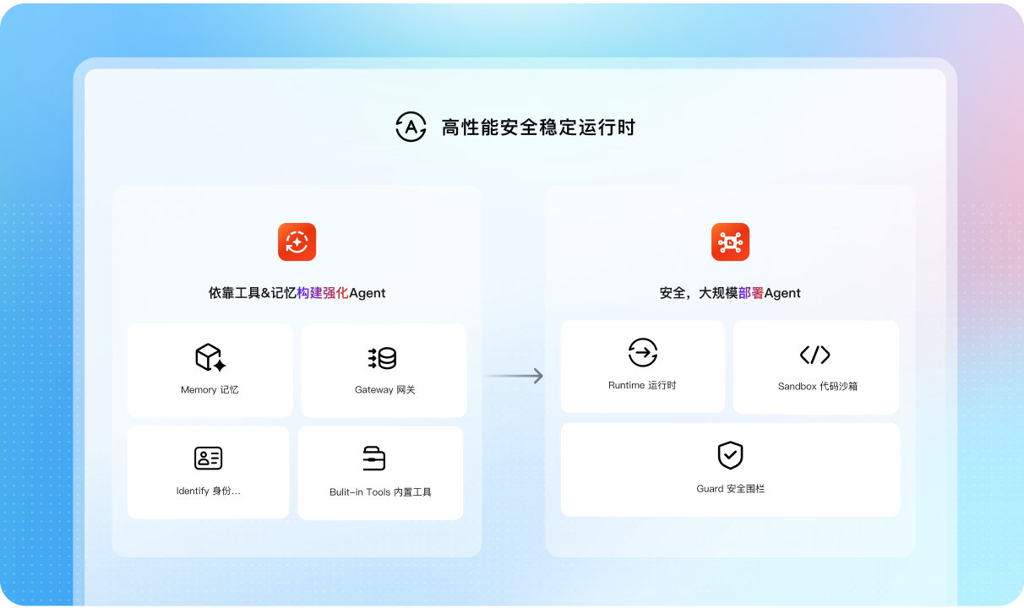Select the 'Runtime 运行时' label
Image resolution: width=1024 pixels, height=608 pixels.
[x=642, y=385]
